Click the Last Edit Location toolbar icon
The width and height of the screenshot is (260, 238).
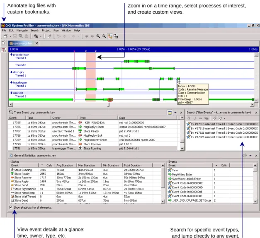tap(58, 36)
